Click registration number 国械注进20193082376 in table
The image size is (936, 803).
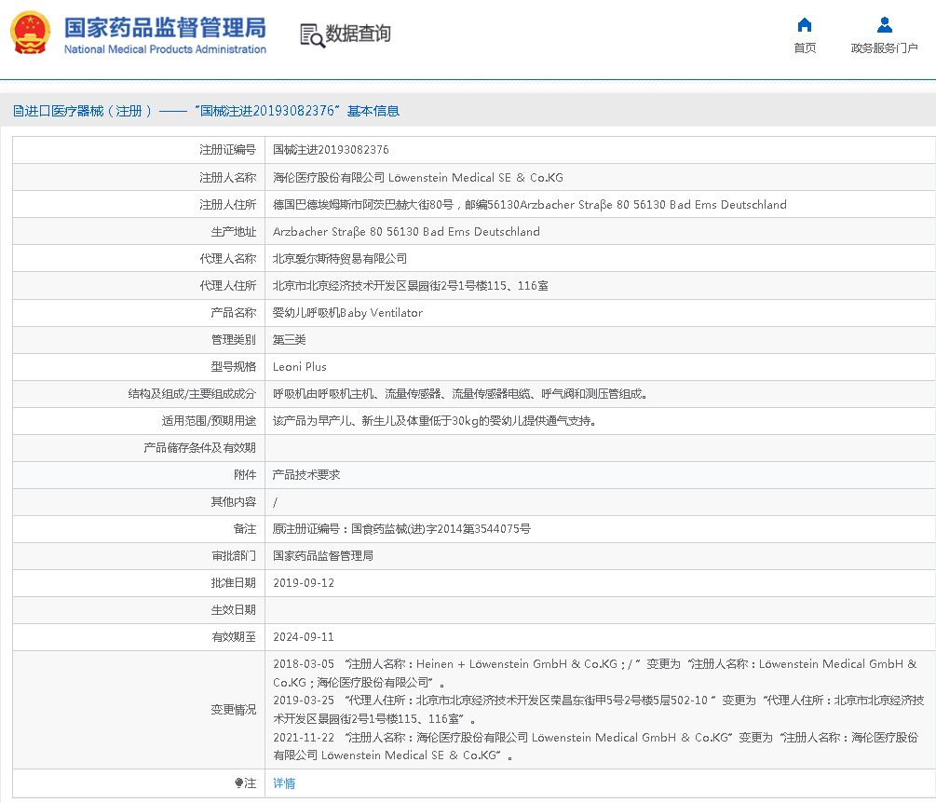click(x=331, y=150)
